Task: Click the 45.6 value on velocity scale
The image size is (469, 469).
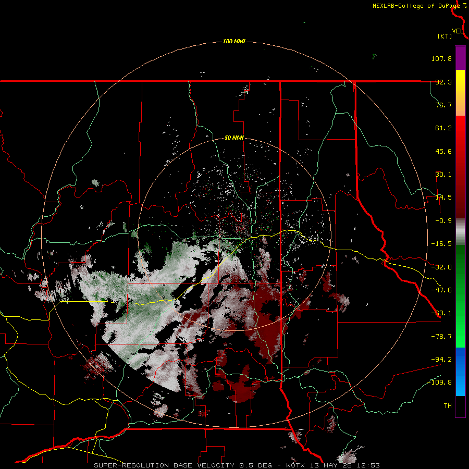Action: 443,151
